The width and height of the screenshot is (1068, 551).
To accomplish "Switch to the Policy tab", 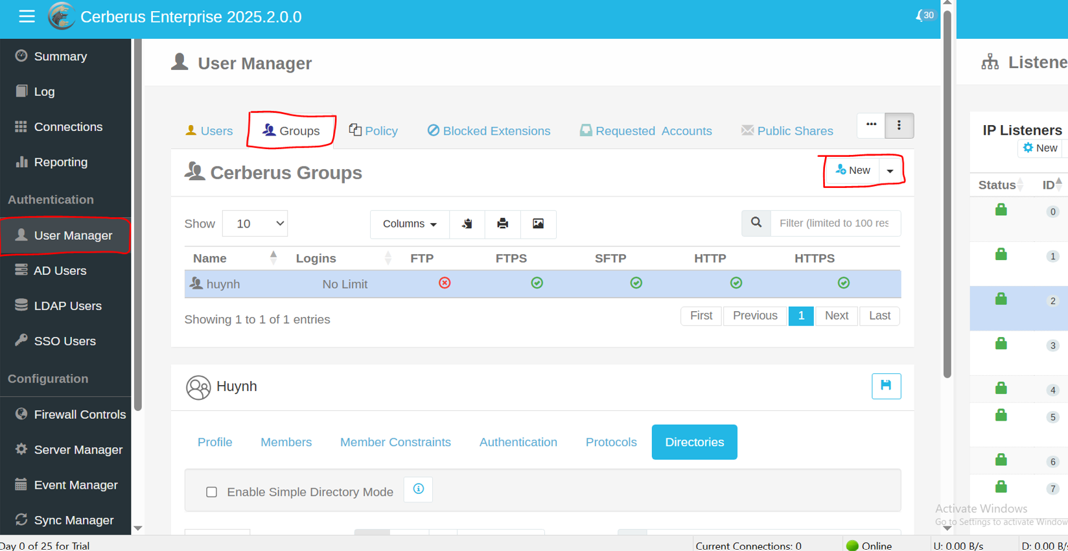I will (x=373, y=131).
